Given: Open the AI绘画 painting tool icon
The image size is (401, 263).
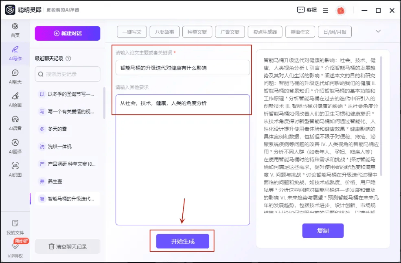Looking at the screenshot, I should 15,96.
